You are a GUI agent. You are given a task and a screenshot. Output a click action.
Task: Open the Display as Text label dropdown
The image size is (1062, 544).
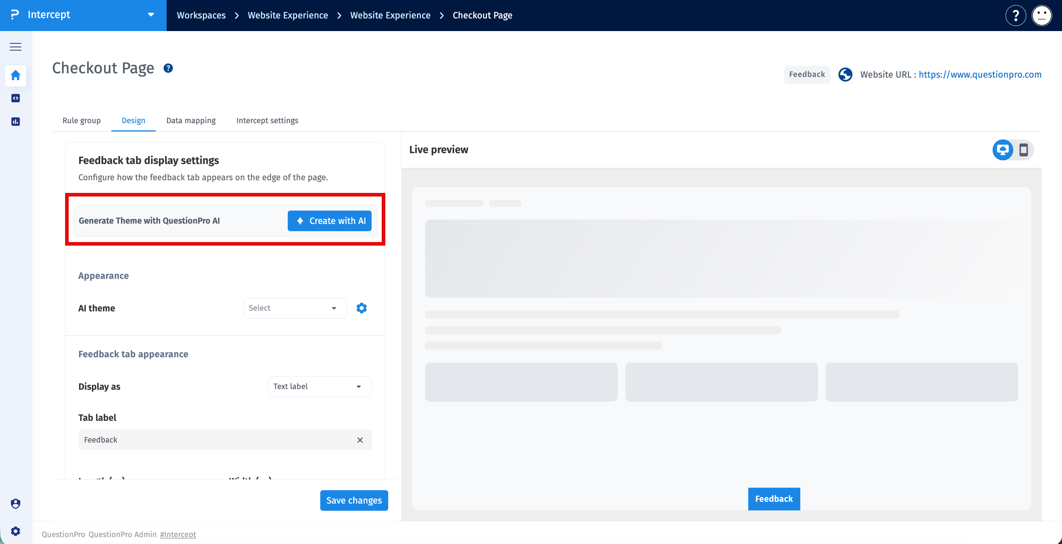pyautogui.click(x=320, y=386)
